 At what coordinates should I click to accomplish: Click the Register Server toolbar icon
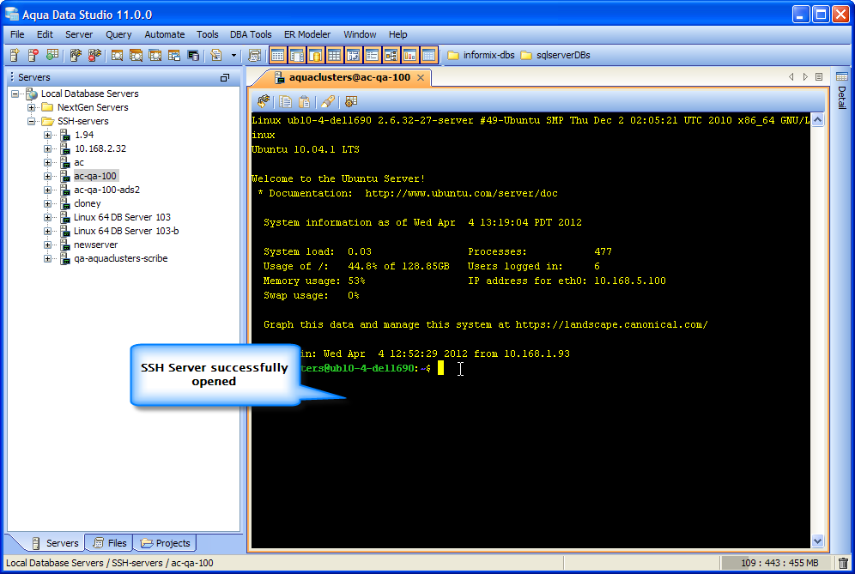(x=15, y=55)
